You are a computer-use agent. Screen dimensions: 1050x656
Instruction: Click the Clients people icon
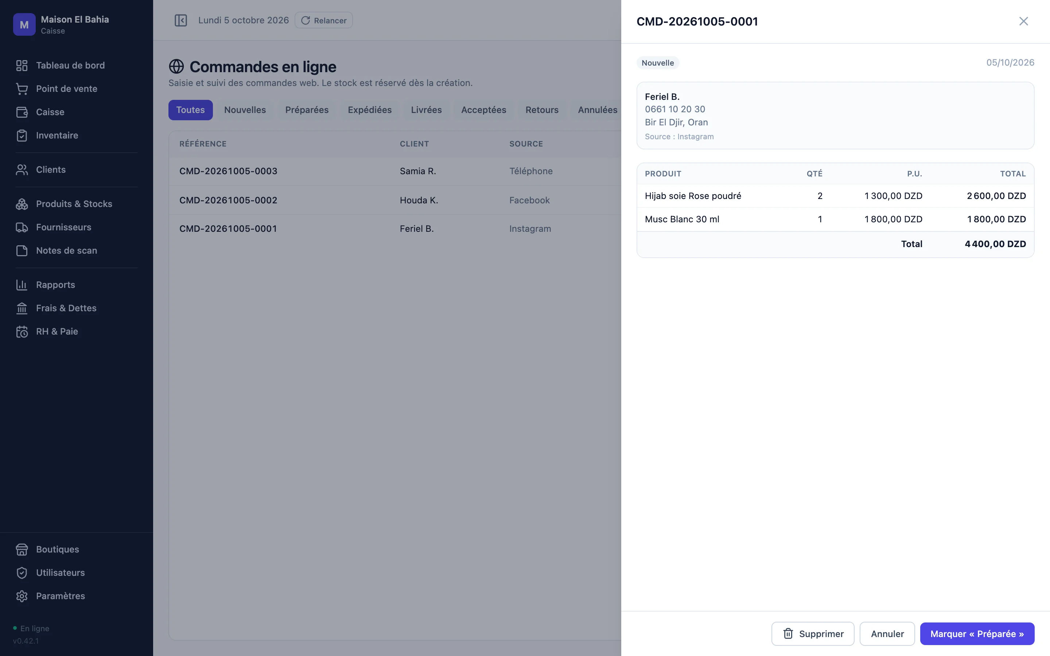pos(22,169)
